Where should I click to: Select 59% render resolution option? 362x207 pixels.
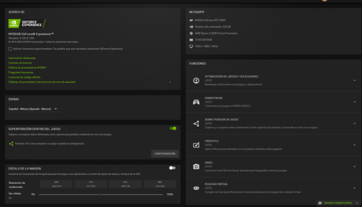tap(160, 184)
